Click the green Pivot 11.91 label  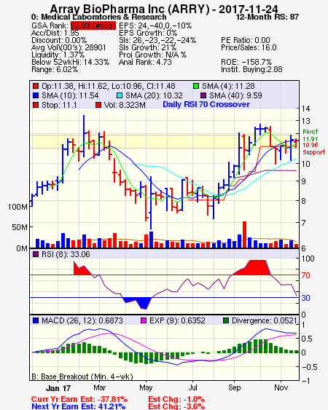tap(311, 135)
